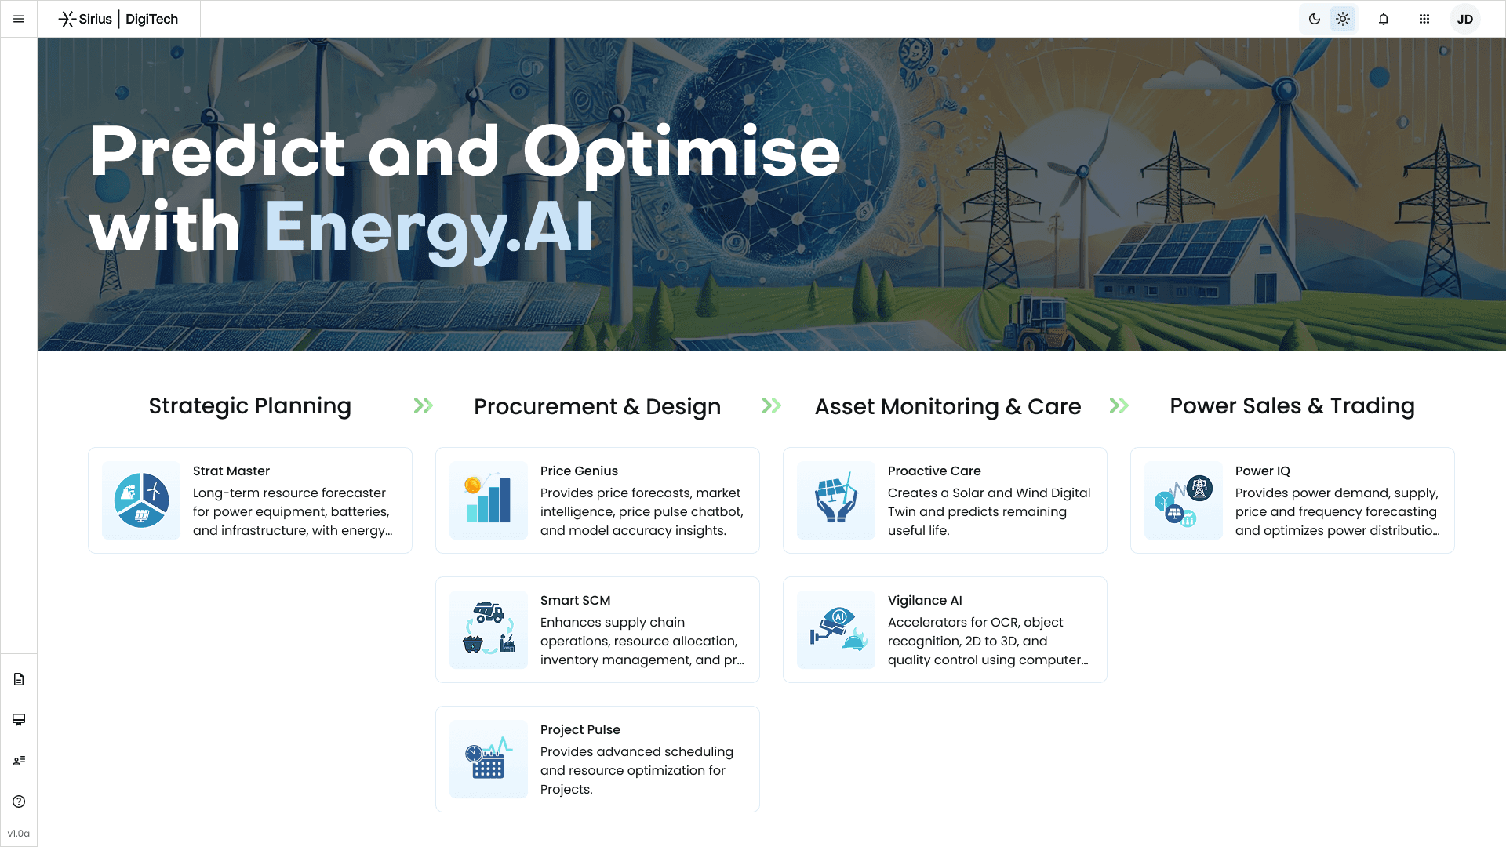Click the chevrons after Strategic Planning
The width and height of the screenshot is (1506, 847).
click(x=424, y=405)
